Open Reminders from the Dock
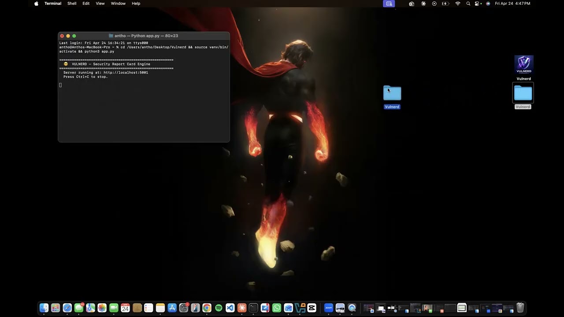 pos(148,308)
